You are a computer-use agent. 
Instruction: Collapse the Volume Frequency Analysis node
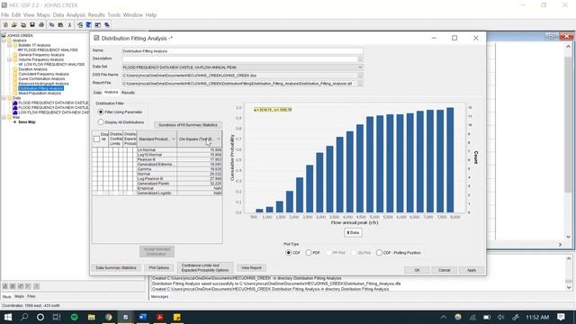tap(10, 59)
